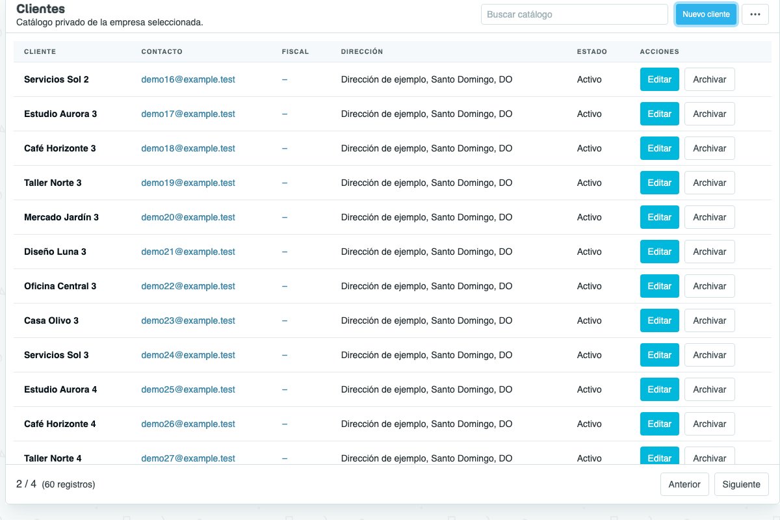Edit the Café Horizonte 4 client
780x520 pixels.
[660, 424]
